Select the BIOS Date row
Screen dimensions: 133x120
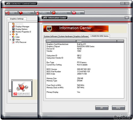[x=85, y=74]
